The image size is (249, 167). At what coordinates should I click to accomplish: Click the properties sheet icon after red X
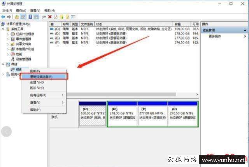click(x=56, y=17)
